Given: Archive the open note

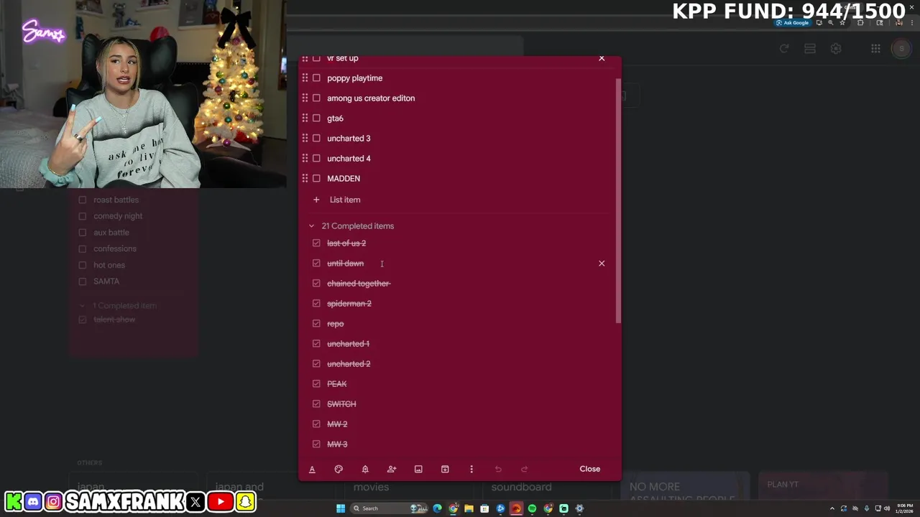Looking at the screenshot, I should pos(445,469).
